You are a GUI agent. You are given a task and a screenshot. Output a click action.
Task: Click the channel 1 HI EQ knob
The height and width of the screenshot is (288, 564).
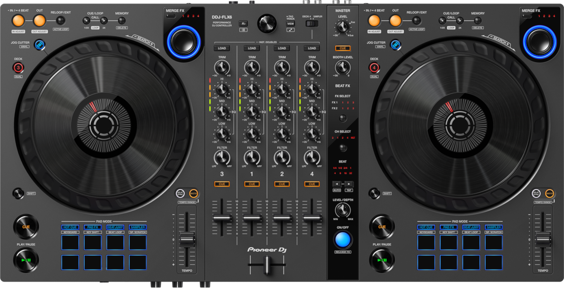(252, 90)
